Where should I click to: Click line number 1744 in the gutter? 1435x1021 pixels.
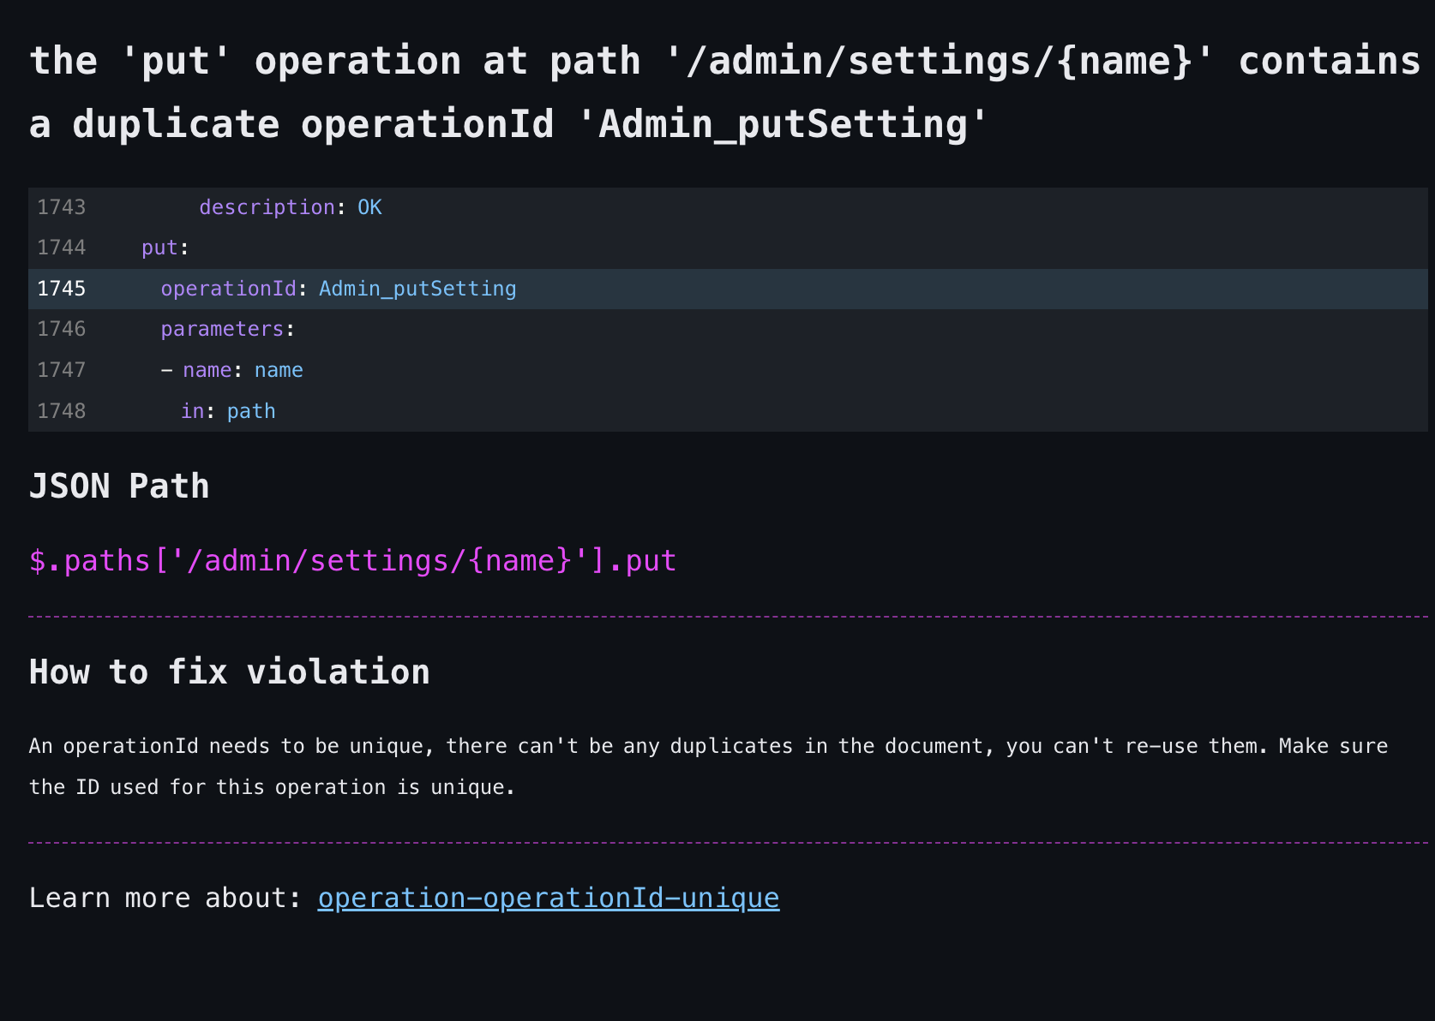click(61, 248)
